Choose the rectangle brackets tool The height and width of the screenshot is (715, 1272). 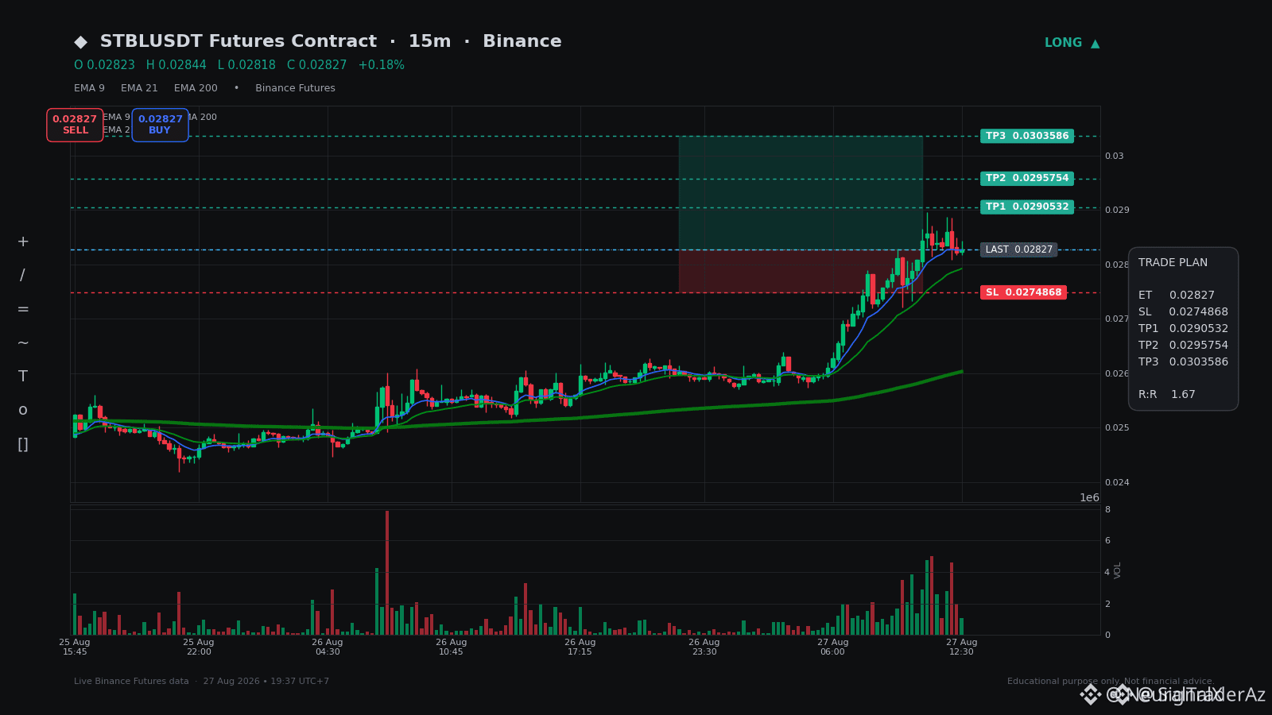pos(23,444)
